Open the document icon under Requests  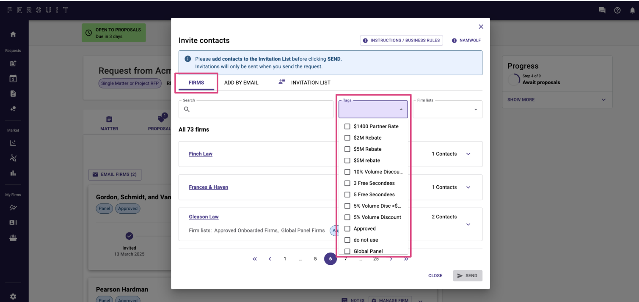pyautogui.click(x=13, y=93)
